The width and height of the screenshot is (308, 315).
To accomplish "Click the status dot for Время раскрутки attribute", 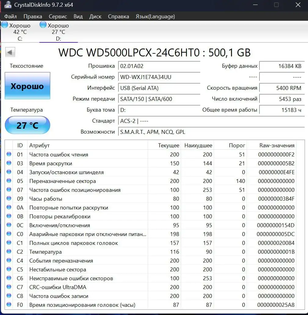I will coord(9,163).
